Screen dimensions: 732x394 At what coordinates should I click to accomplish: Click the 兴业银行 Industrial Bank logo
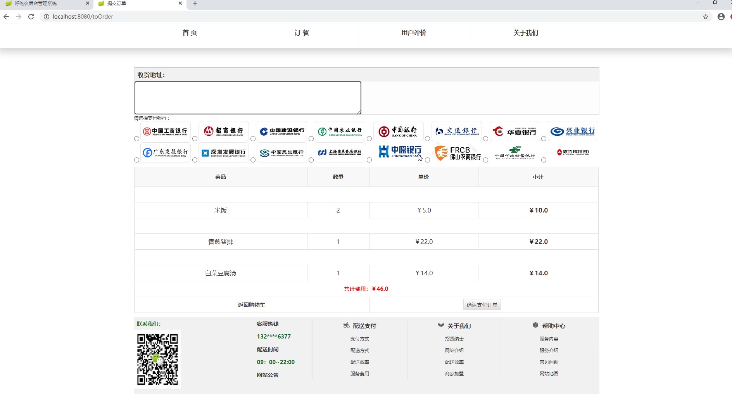point(573,131)
